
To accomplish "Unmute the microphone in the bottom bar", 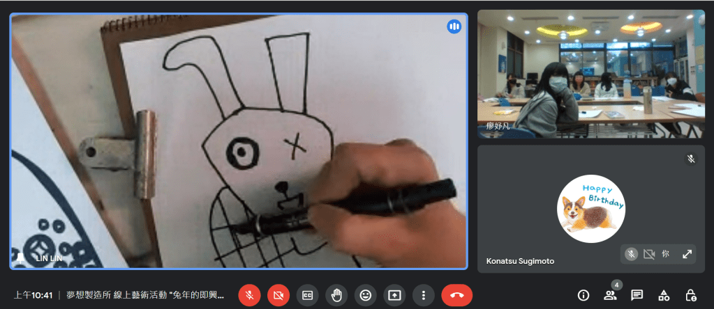I will coord(249,295).
